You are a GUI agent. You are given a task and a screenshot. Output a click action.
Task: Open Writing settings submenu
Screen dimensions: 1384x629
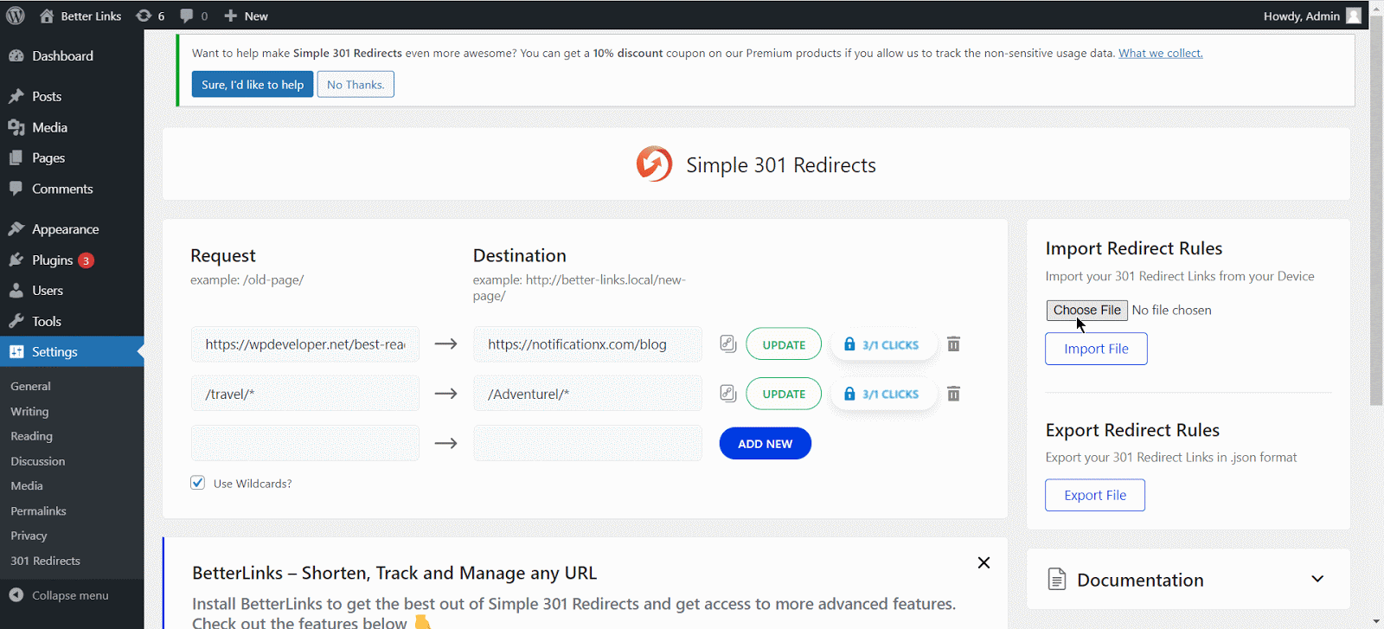[29, 411]
